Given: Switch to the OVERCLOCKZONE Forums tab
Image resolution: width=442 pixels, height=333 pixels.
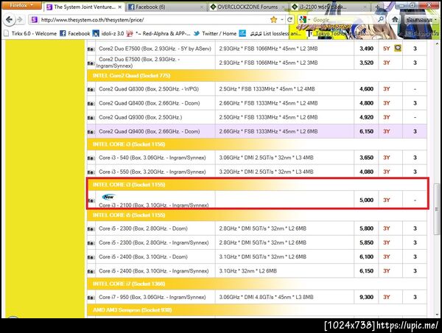Looking at the screenshot, I should 248,7.
